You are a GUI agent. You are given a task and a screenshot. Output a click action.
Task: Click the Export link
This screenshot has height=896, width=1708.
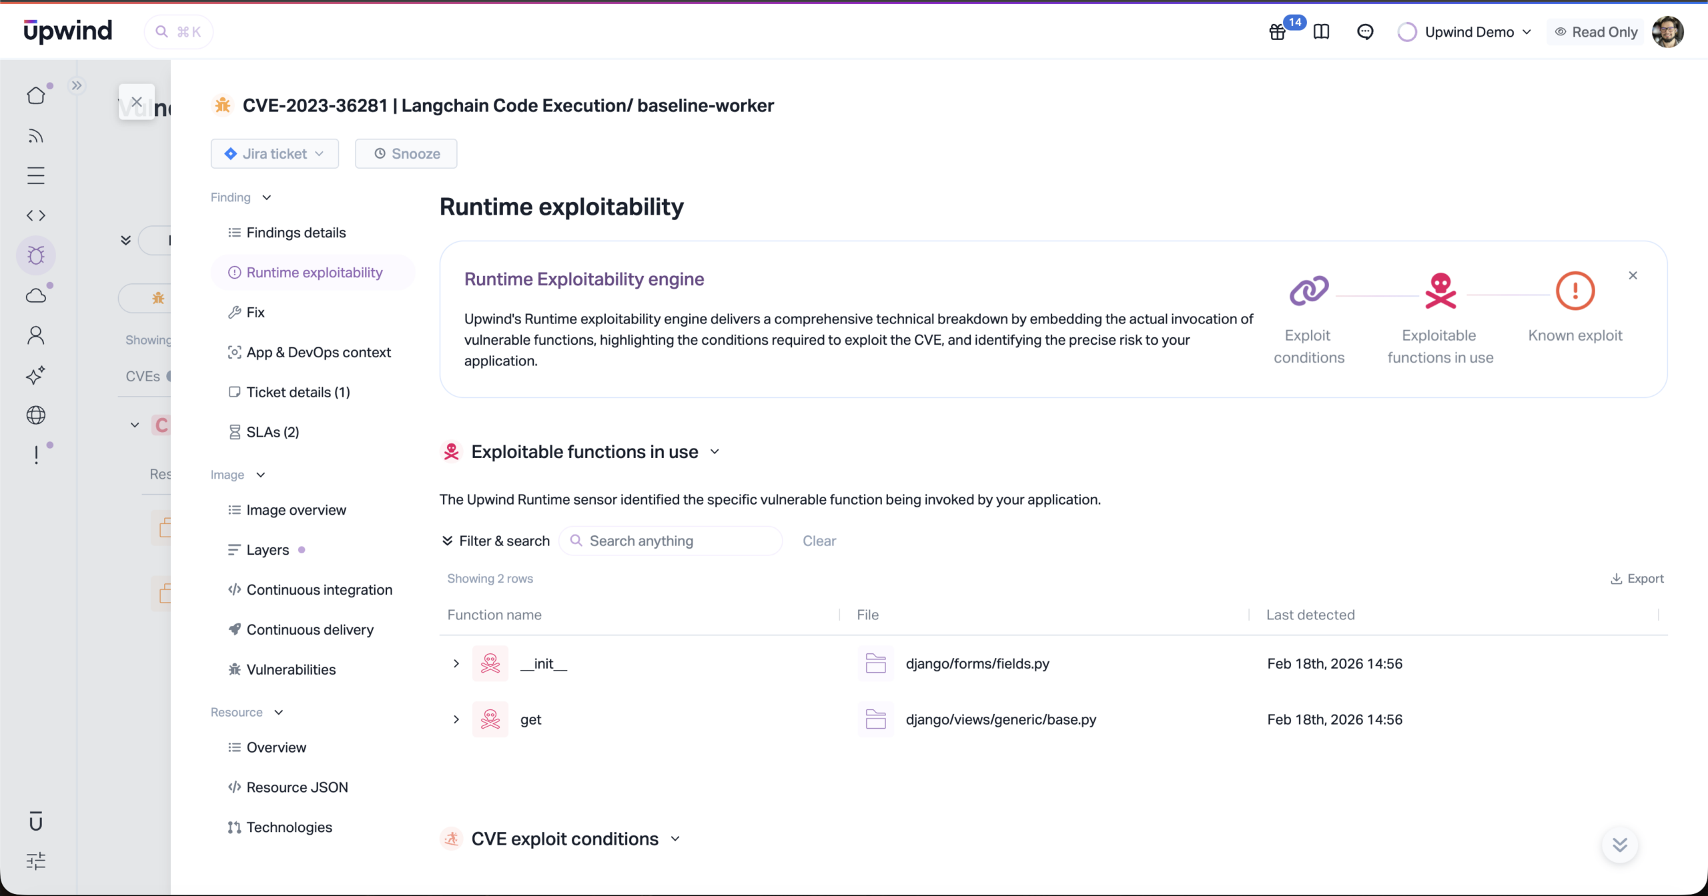click(1637, 579)
